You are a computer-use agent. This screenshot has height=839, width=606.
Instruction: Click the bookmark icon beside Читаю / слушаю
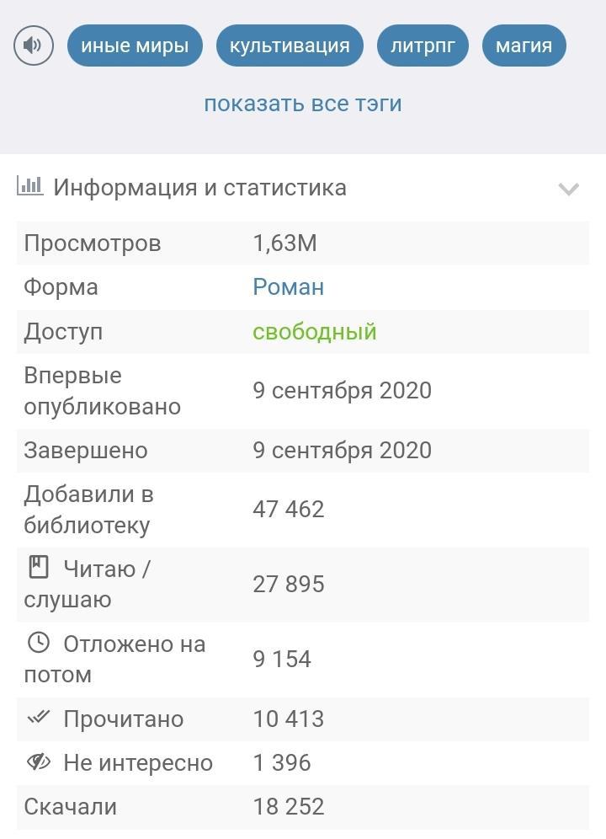click(39, 567)
